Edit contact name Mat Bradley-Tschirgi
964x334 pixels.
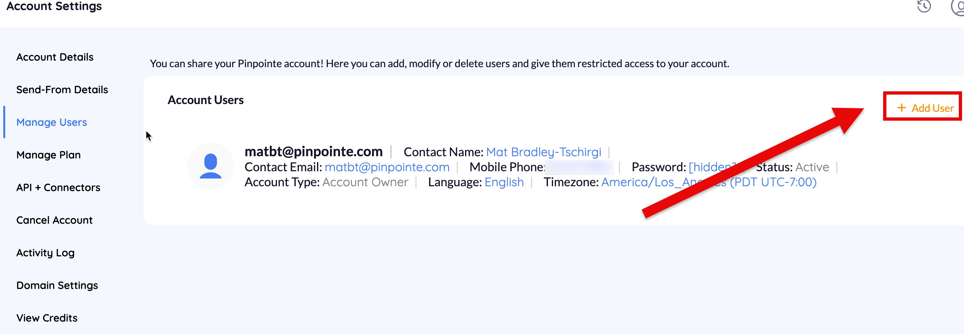(x=543, y=152)
